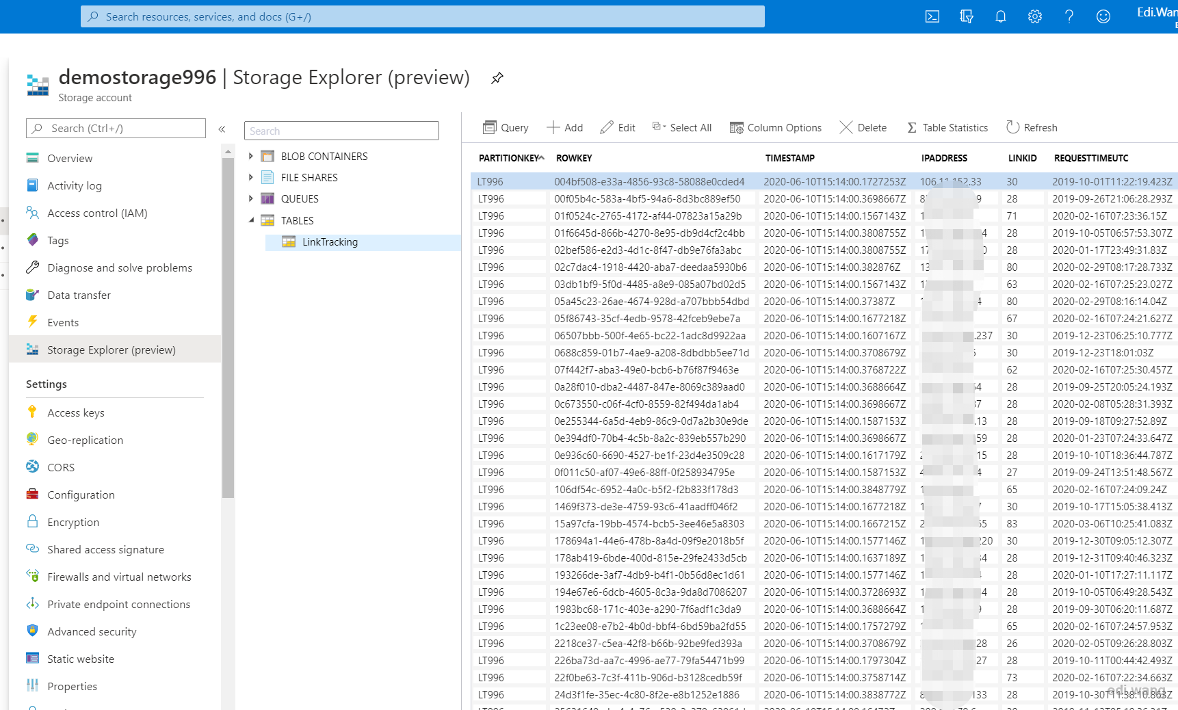The image size is (1178, 710).
Task: Open the directory and subscription filter icon
Action: click(x=966, y=16)
